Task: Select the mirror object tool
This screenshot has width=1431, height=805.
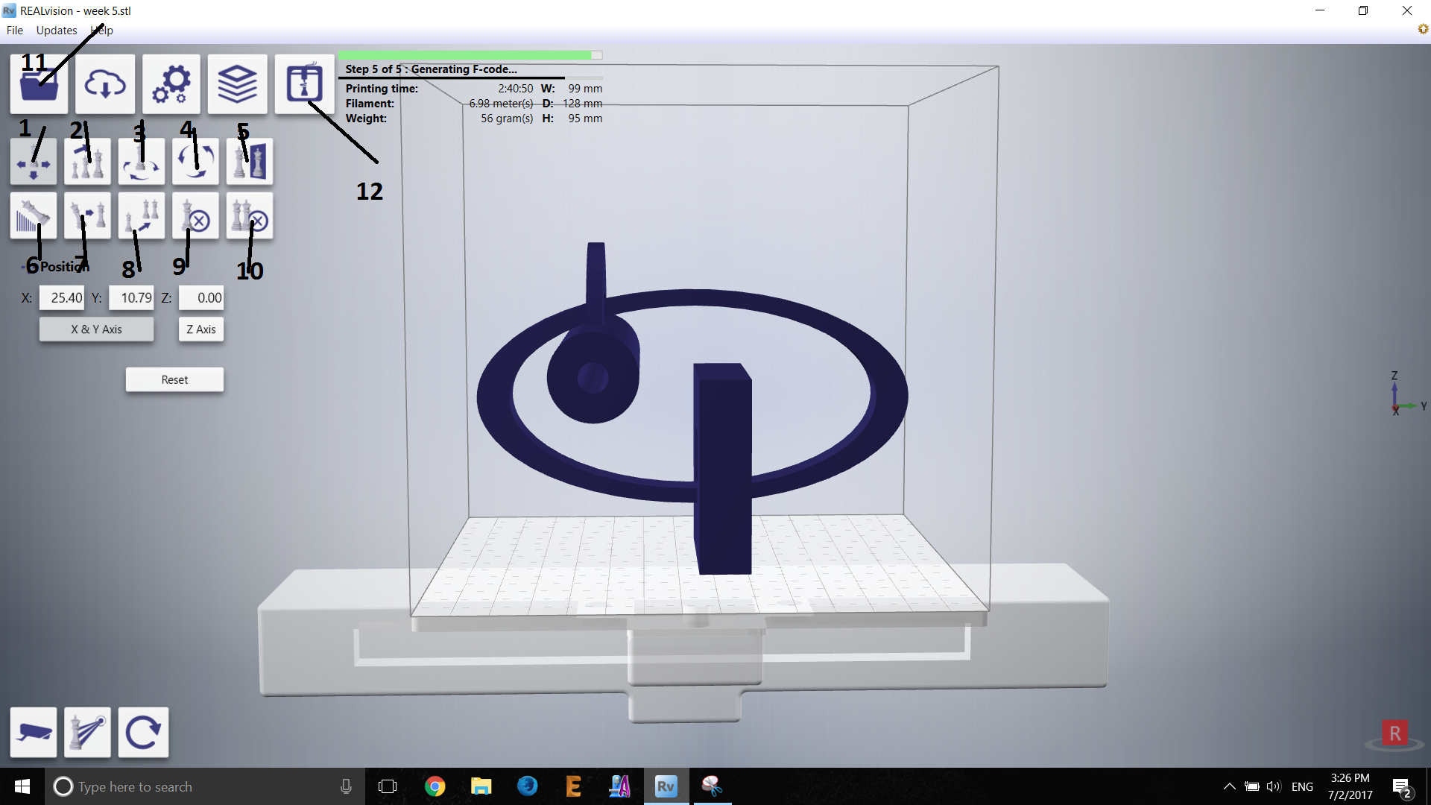Action: [250, 162]
